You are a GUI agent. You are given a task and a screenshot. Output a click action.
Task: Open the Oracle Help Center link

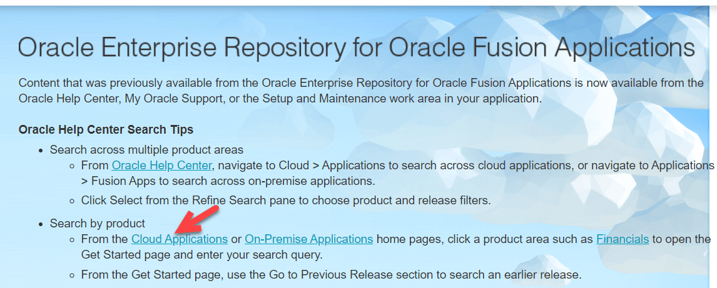[162, 166]
